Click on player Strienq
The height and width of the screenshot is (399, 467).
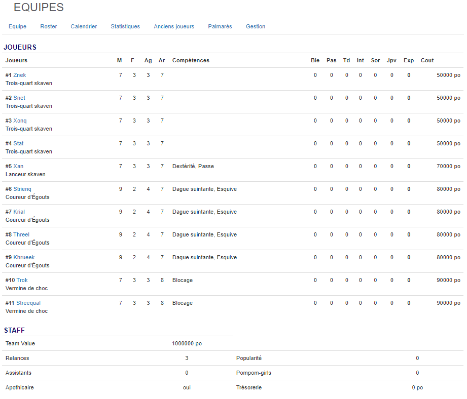[22, 189]
